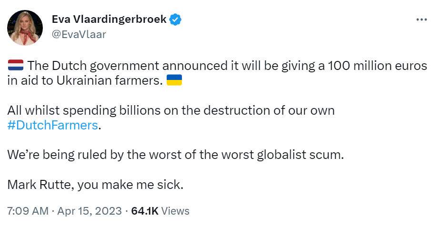Screen dimensions: 431x227
Task: Open the #DutchFarmers hashtag
Action: [52, 125]
